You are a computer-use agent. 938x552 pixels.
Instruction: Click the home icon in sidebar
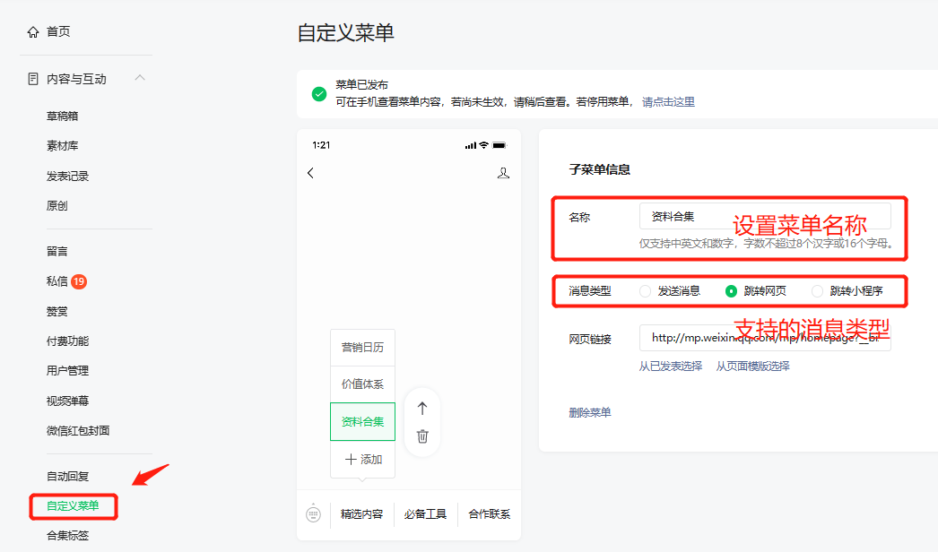click(x=33, y=32)
